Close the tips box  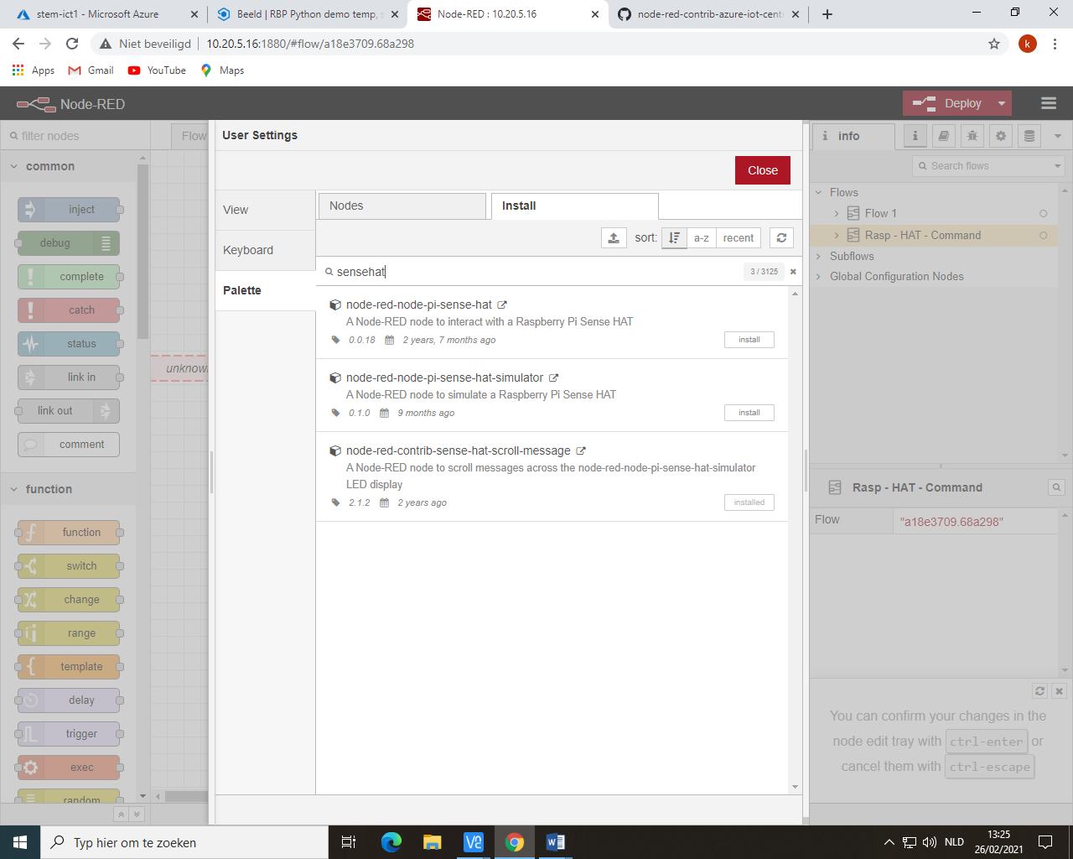click(1059, 691)
